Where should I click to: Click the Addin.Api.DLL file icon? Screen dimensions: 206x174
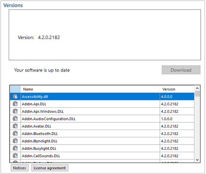pyautogui.click(x=15, y=104)
